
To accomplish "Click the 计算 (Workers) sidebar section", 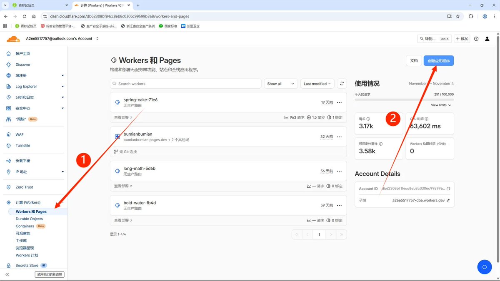I will (x=28, y=202).
